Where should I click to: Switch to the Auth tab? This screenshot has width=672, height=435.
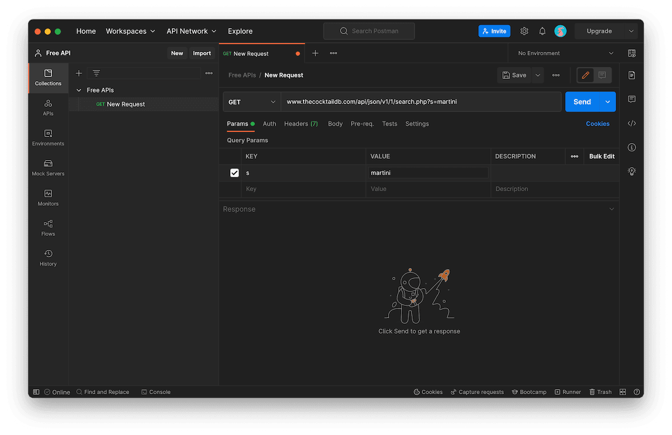click(269, 124)
